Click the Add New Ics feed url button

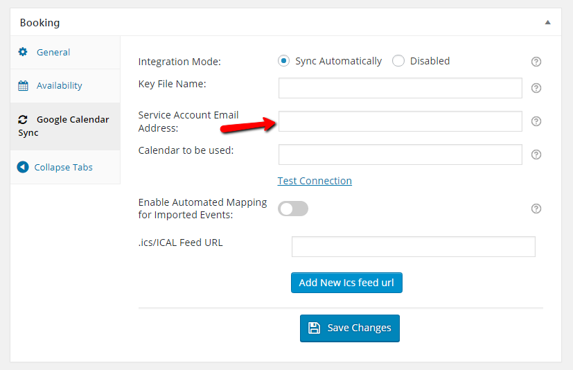[x=346, y=283]
